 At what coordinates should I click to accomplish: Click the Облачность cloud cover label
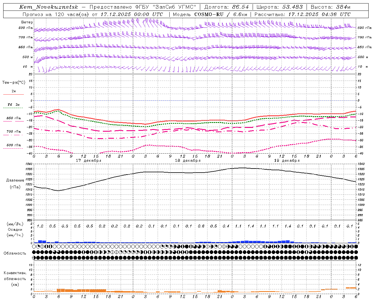(15, 253)
